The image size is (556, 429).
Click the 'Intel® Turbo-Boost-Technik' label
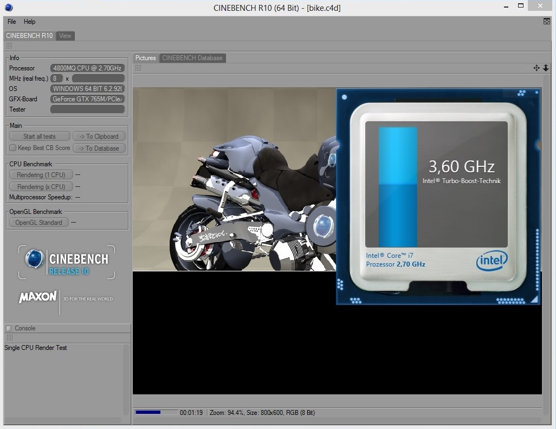[461, 181]
